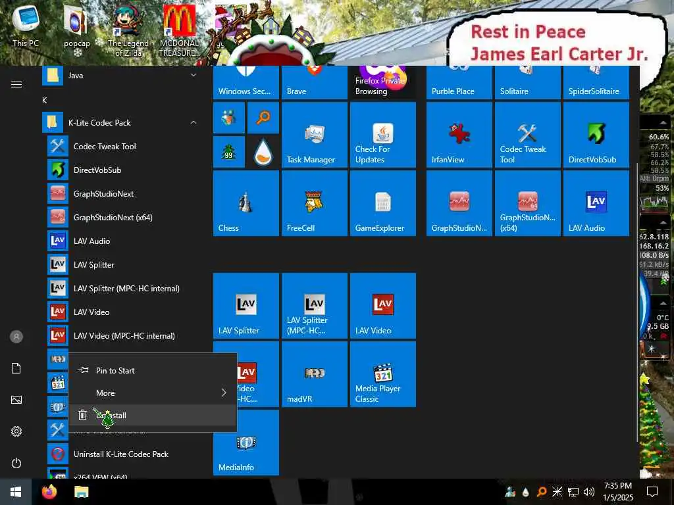The height and width of the screenshot is (505, 674).
Task: Launch the FreeCell tile
Action: click(314, 203)
